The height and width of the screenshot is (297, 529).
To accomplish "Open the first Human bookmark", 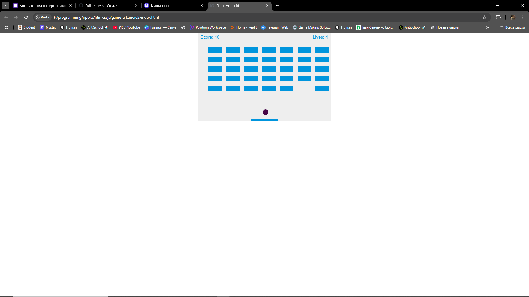I will (x=69, y=28).
